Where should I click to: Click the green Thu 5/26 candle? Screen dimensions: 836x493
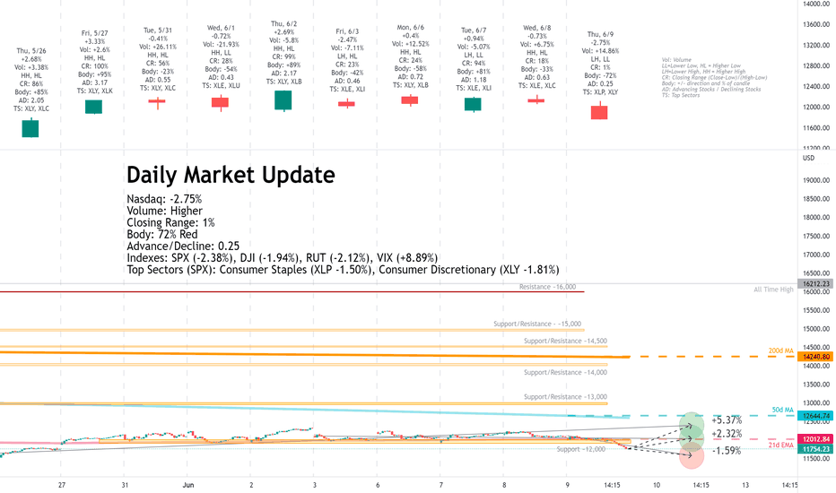[30, 128]
